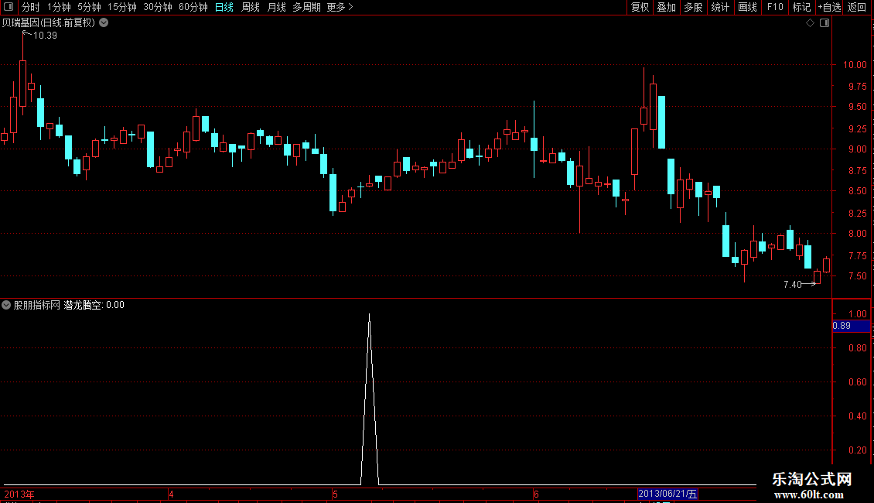Viewport: 874px width, 503px height.
Task: Add stock via +自选 button
Action: coord(829,7)
